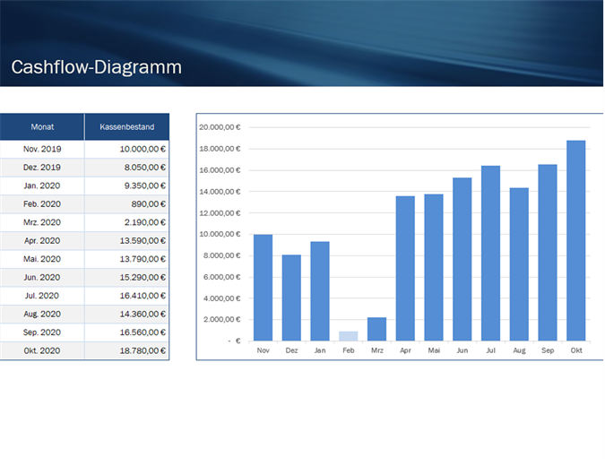This screenshot has height=466, width=605.
Task: Select the Okt. 2020 month cell
Action: click(x=42, y=350)
